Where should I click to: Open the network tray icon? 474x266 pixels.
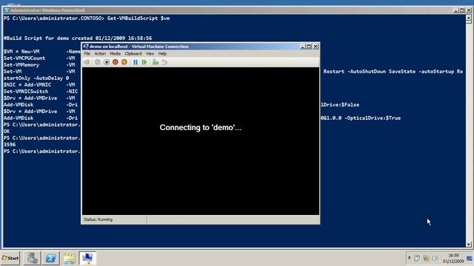coord(427,258)
